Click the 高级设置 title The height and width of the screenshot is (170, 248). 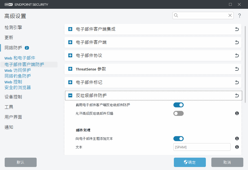point(15,16)
